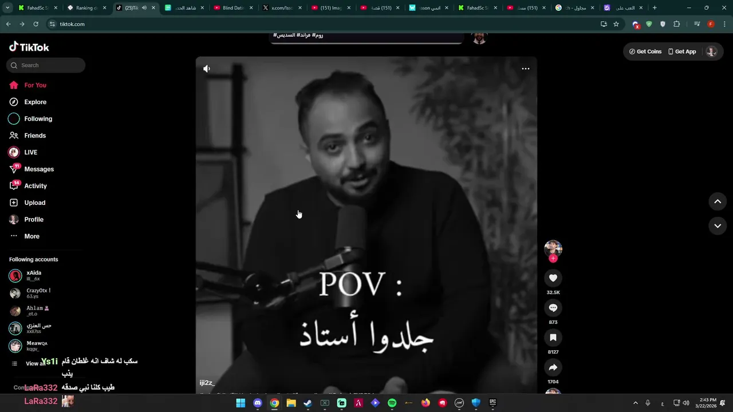Go back with the browser back arrow

tap(8, 24)
